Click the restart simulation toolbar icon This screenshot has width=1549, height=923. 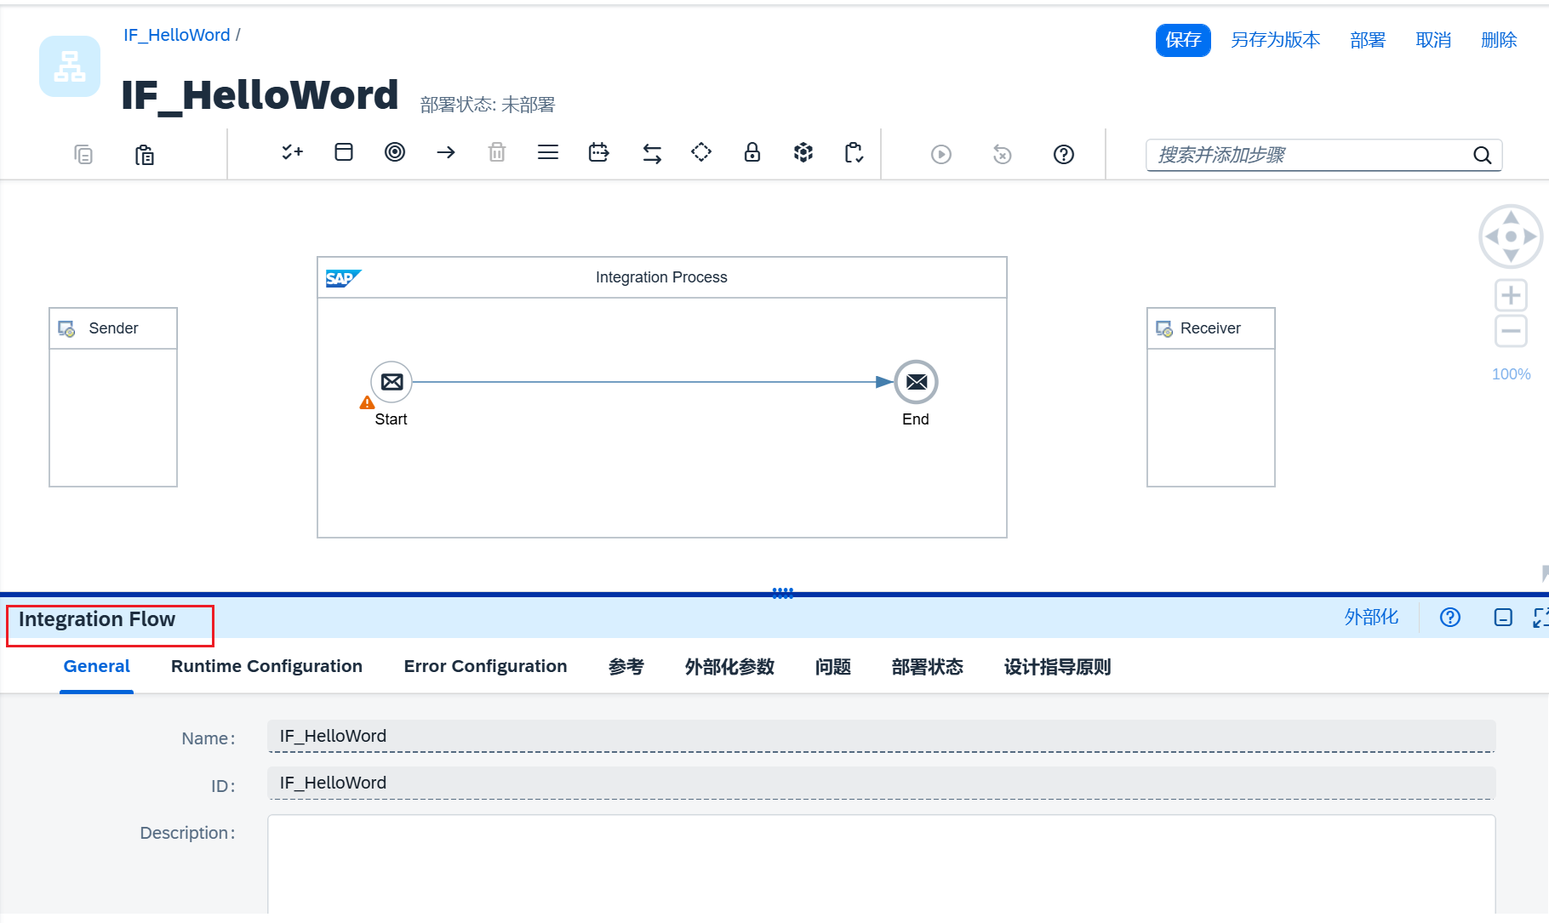pyautogui.click(x=1002, y=154)
